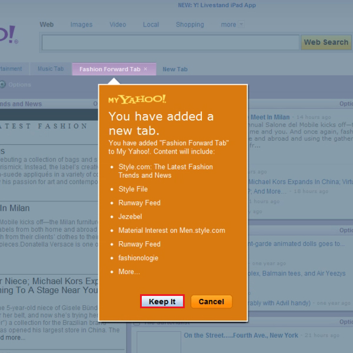The height and width of the screenshot is (353, 353).
Task: Click the Yahoo logo
Action: point(9,35)
